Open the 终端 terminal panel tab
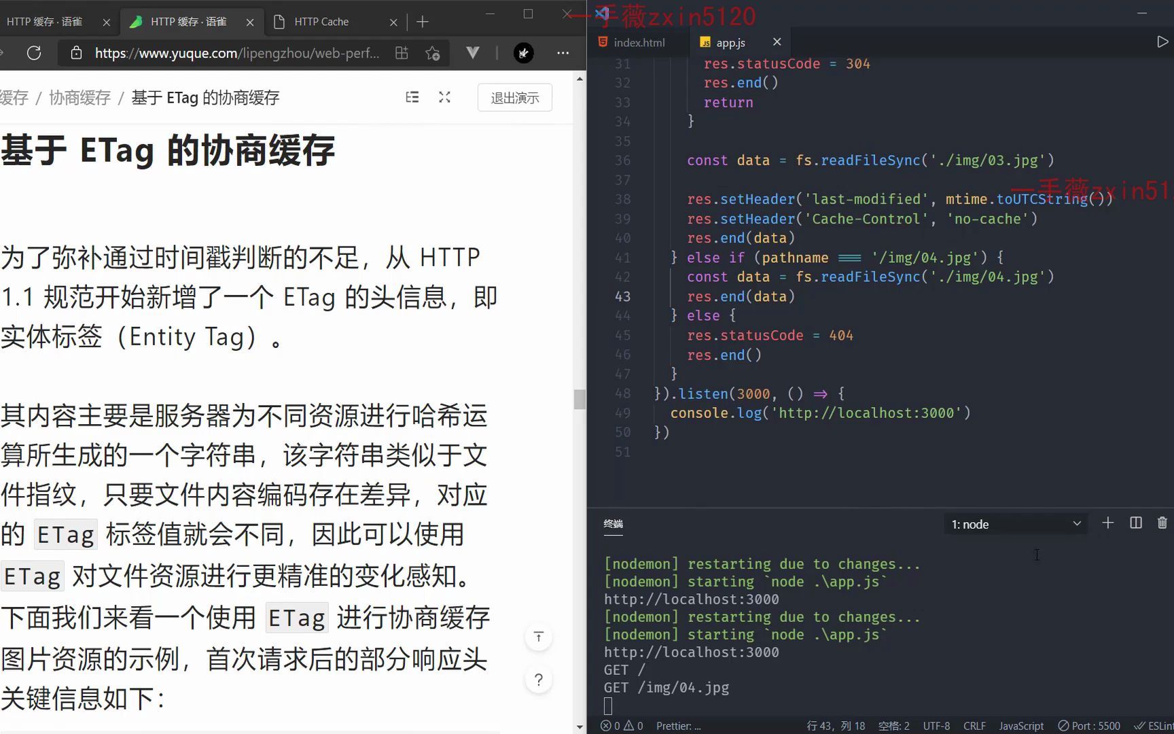Screen dimensions: 1174x734 click(613, 523)
